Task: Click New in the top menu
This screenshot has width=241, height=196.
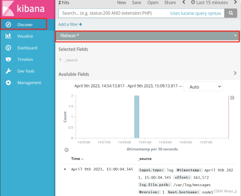Action: click(x=121, y=2)
